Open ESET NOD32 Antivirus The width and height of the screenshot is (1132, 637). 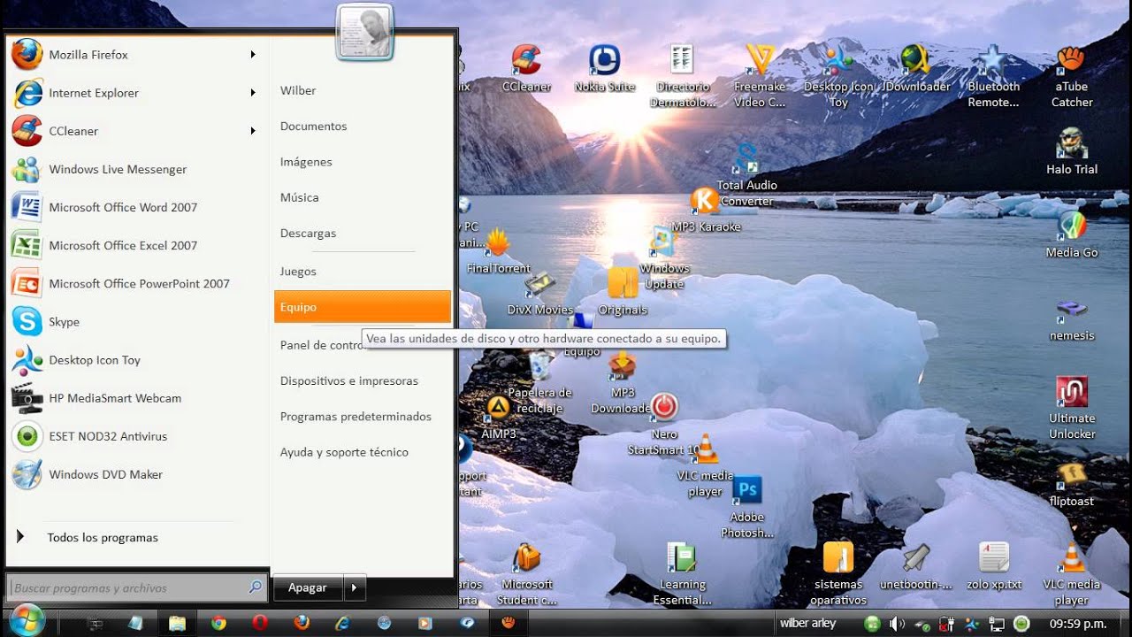point(137,436)
